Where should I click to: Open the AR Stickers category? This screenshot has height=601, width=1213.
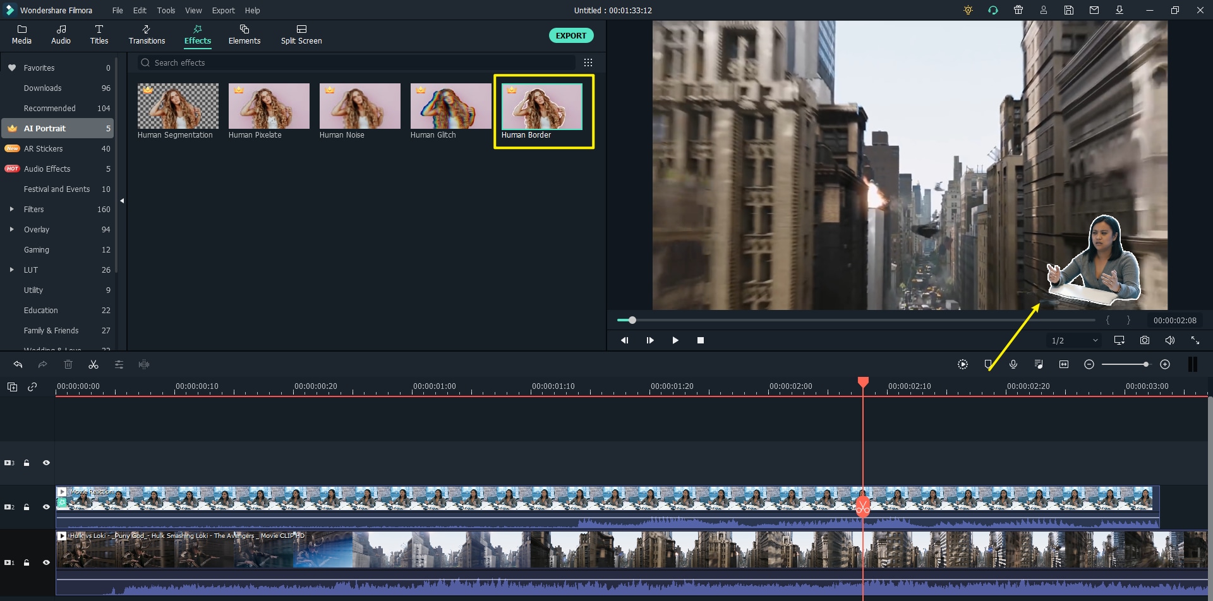(x=57, y=148)
